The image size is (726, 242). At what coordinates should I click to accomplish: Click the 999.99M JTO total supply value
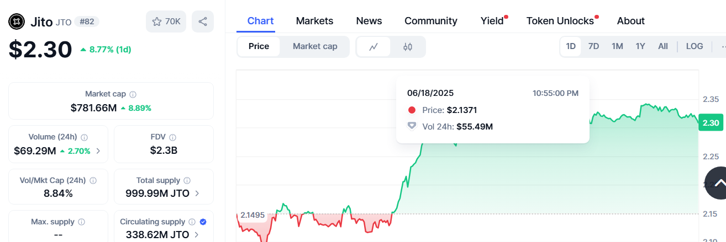[157, 193]
